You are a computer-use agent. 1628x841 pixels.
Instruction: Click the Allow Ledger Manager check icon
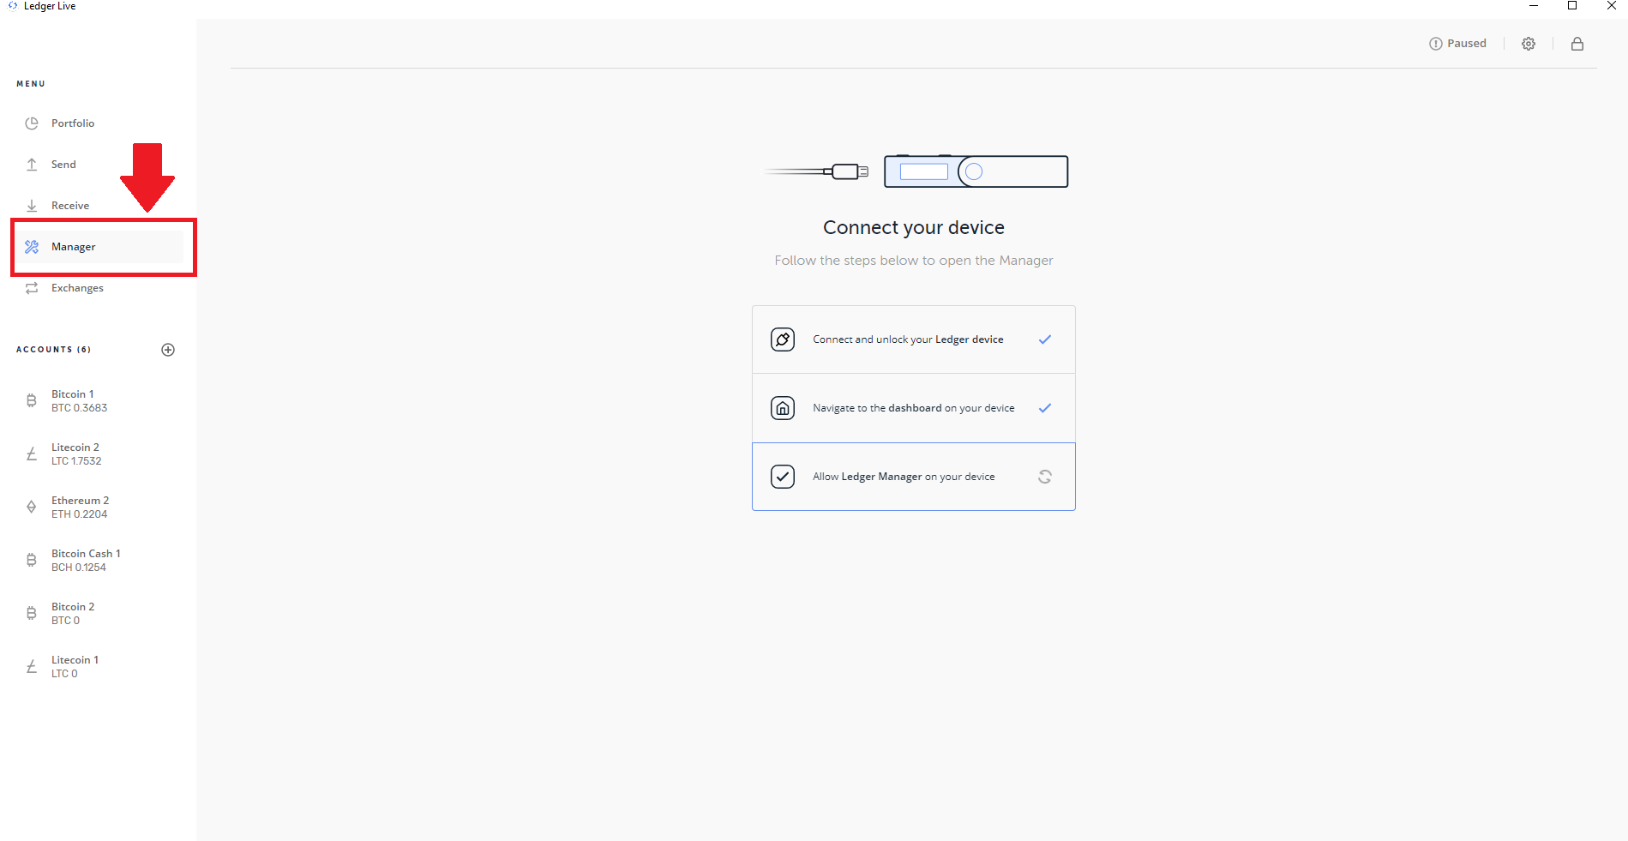coord(783,477)
